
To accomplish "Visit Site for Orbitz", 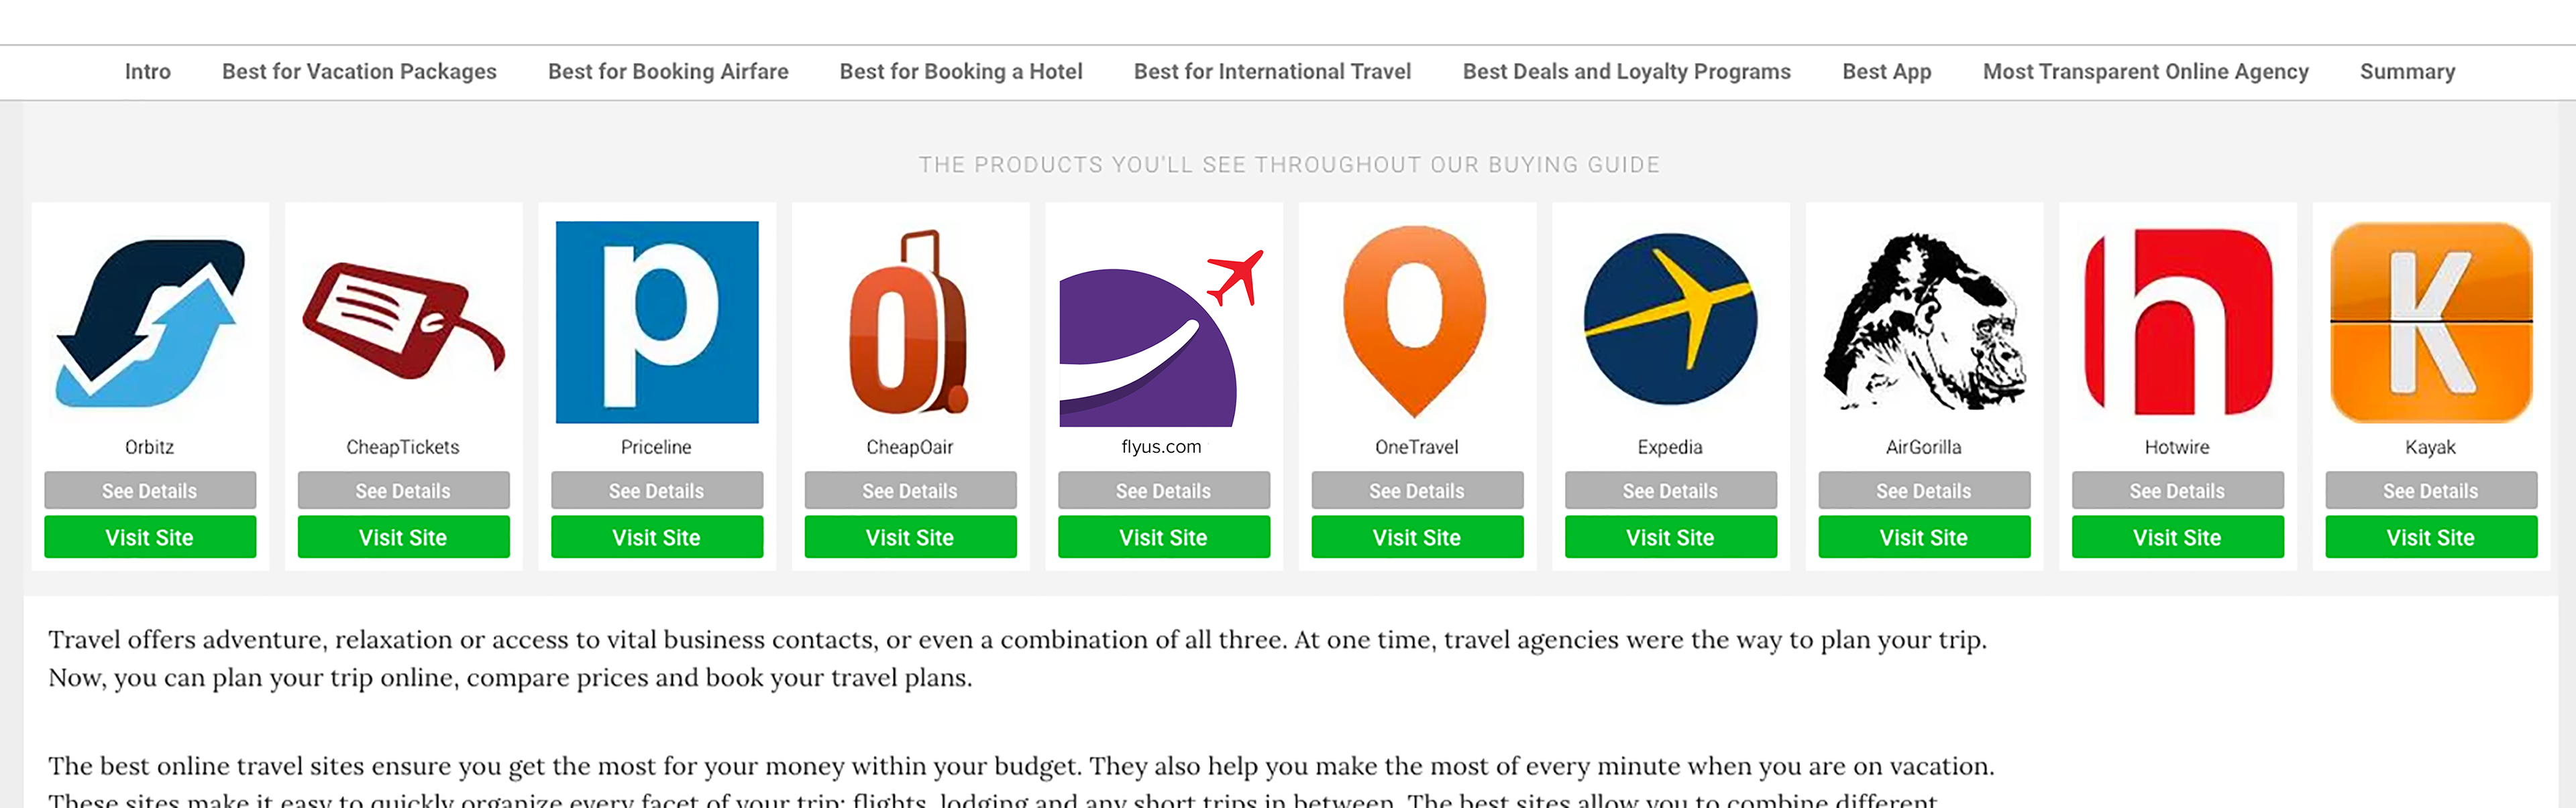I will (x=150, y=537).
